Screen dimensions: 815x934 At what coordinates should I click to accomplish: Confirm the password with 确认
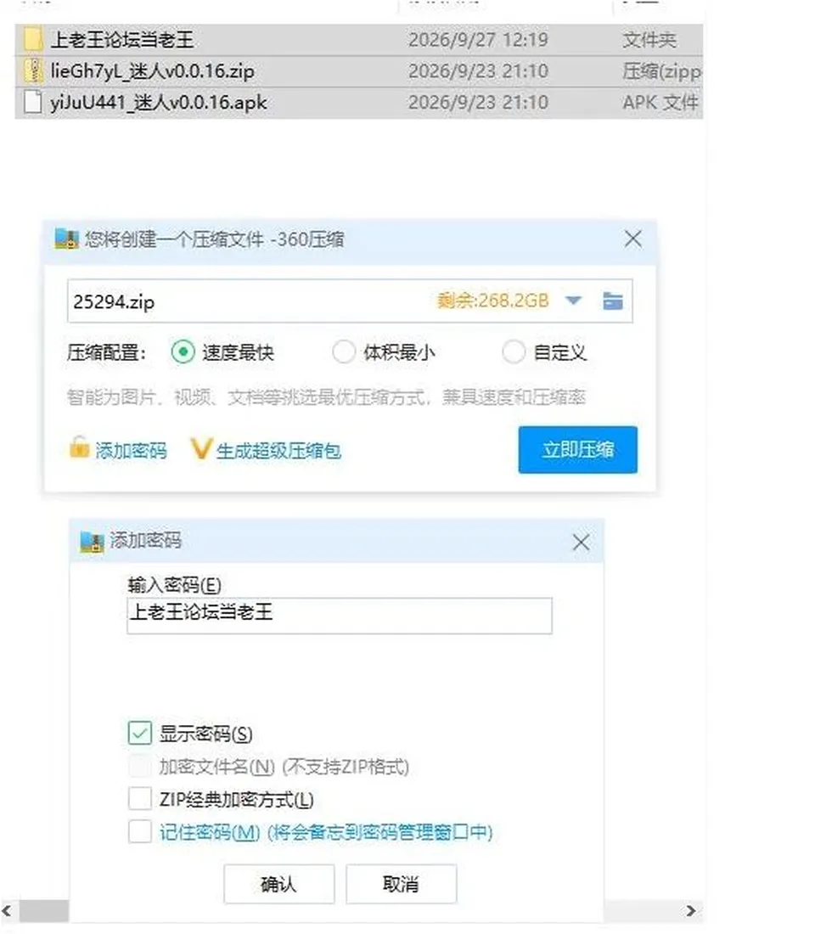click(278, 884)
